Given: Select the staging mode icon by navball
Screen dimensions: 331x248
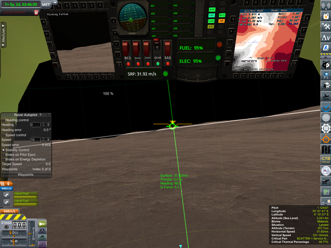Looking at the screenshot, I should click(42, 224).
